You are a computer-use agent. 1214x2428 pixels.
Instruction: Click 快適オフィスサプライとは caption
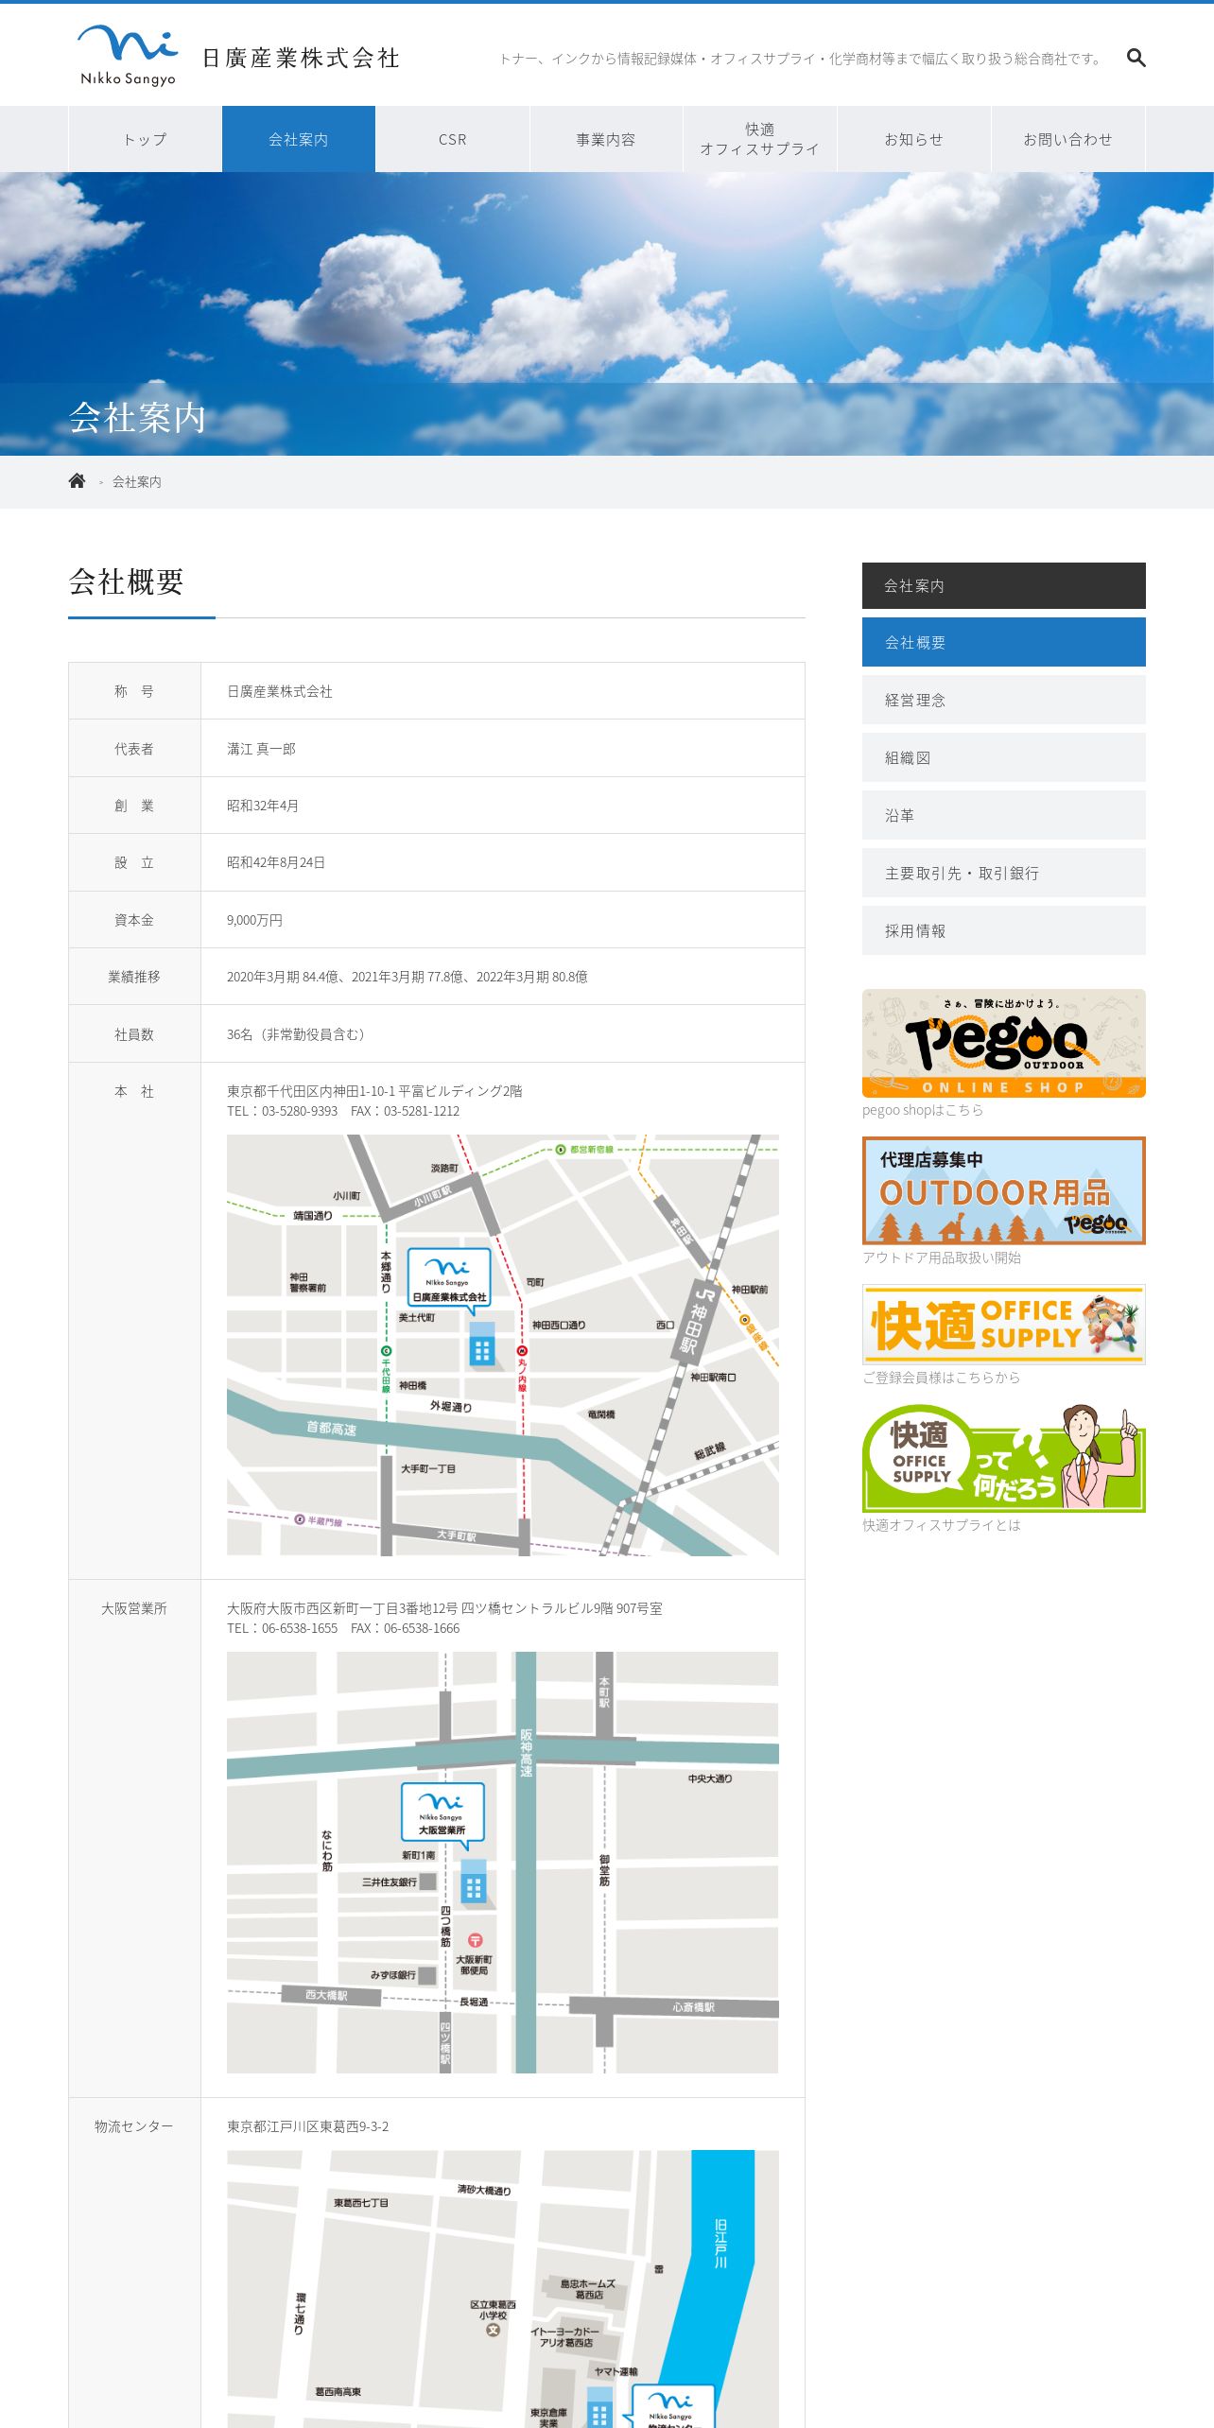[x=942, y=1525]
